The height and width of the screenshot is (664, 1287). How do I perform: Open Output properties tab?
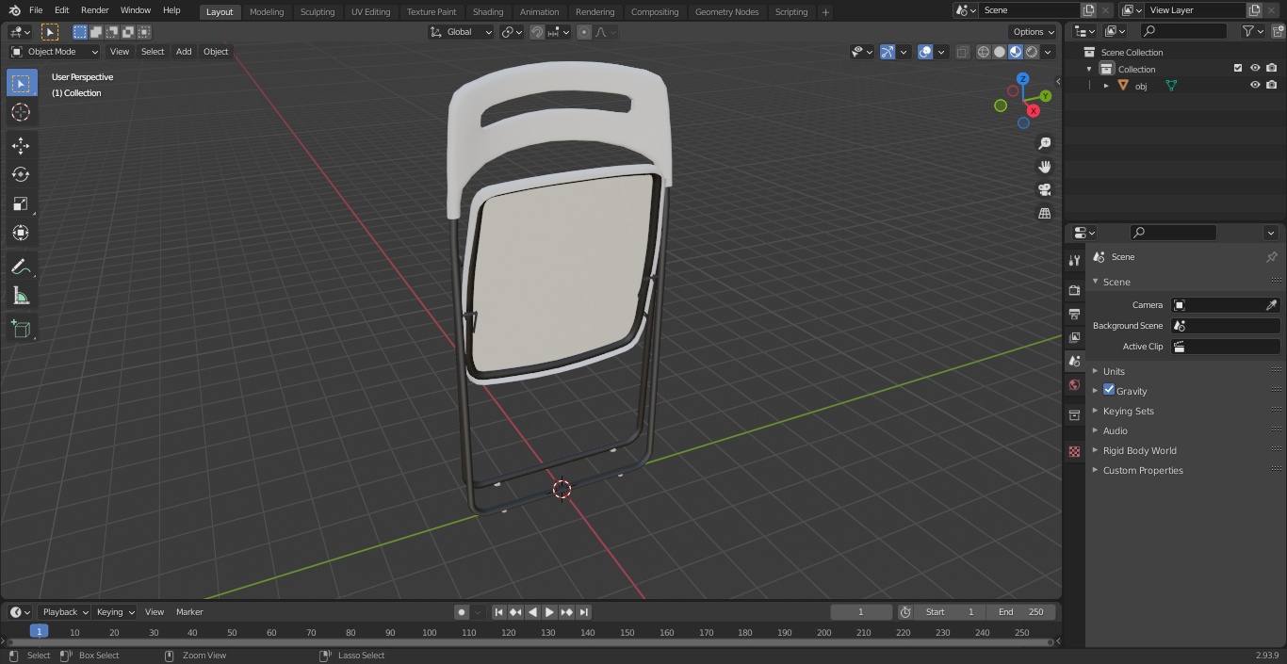(1074, 314)
